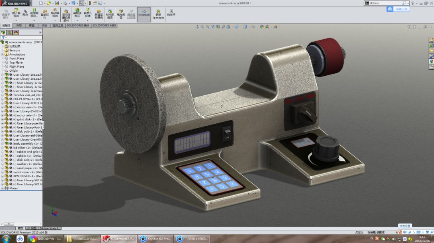This screenshot has height=243, width=434.
Task: Switch to the ConfigurationManager tab icon
Action: 10,32
